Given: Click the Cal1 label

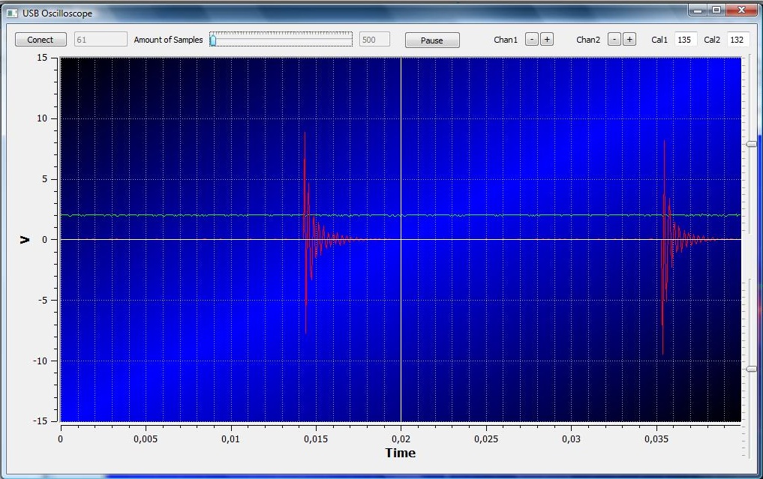Looking at the screenshot, I should click(659, 40).
